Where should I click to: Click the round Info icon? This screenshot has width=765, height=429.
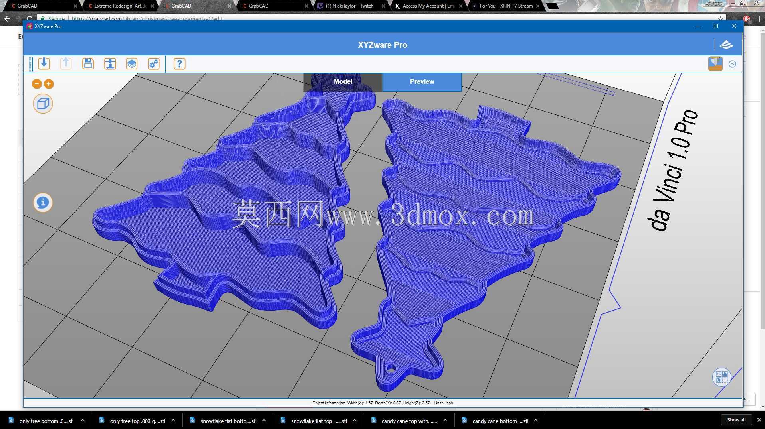tap(43, 203)
